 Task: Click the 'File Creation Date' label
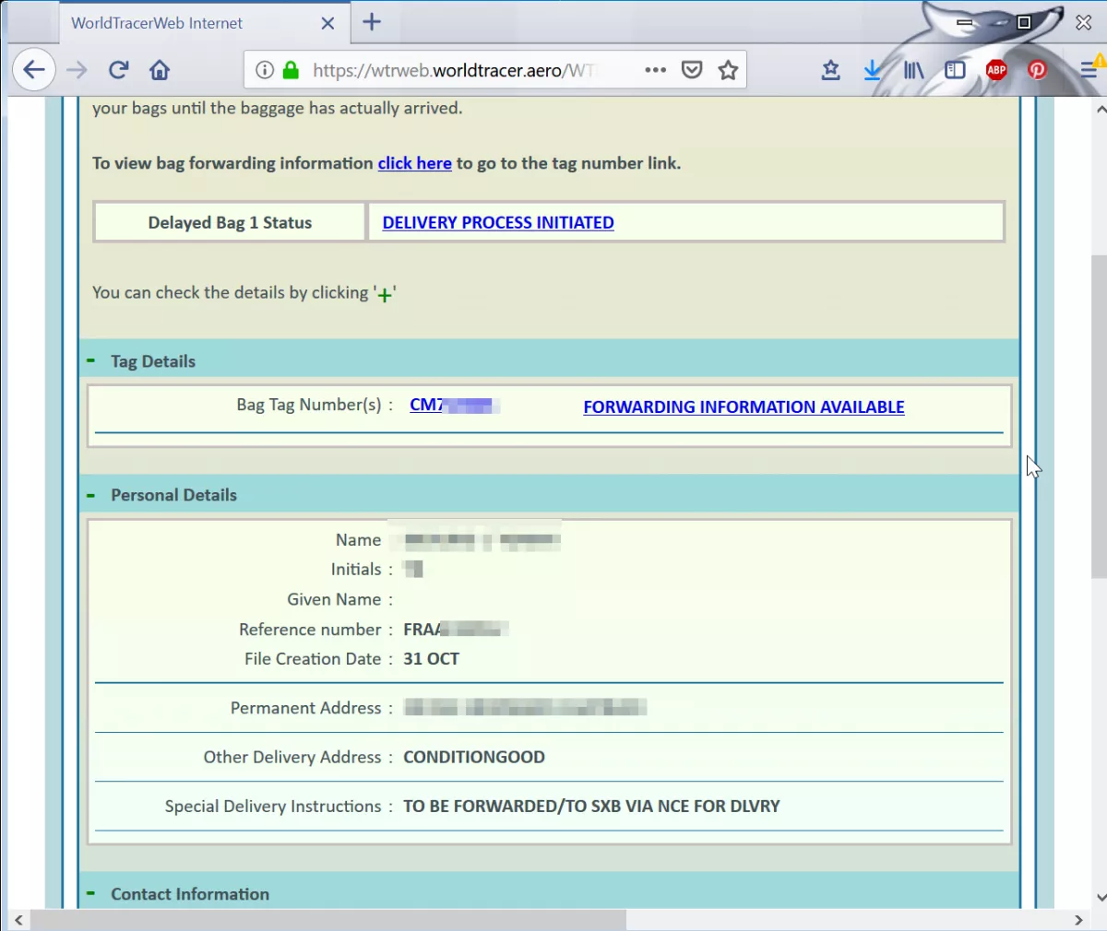(x=313, y=659)
